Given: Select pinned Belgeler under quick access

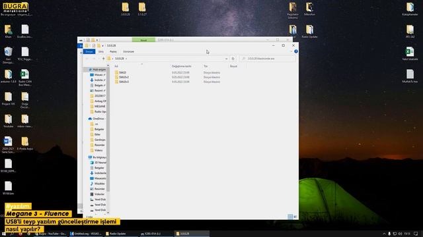Looking at the screenshot, I should pyautogui.click(x=97, y=85).
